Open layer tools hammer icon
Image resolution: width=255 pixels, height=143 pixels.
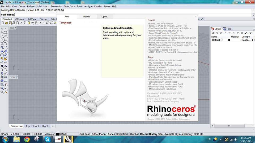(x=246, y=33)
